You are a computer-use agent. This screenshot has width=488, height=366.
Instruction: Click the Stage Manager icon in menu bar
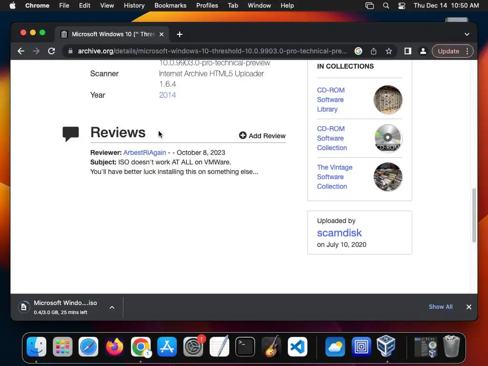[369, 5]
